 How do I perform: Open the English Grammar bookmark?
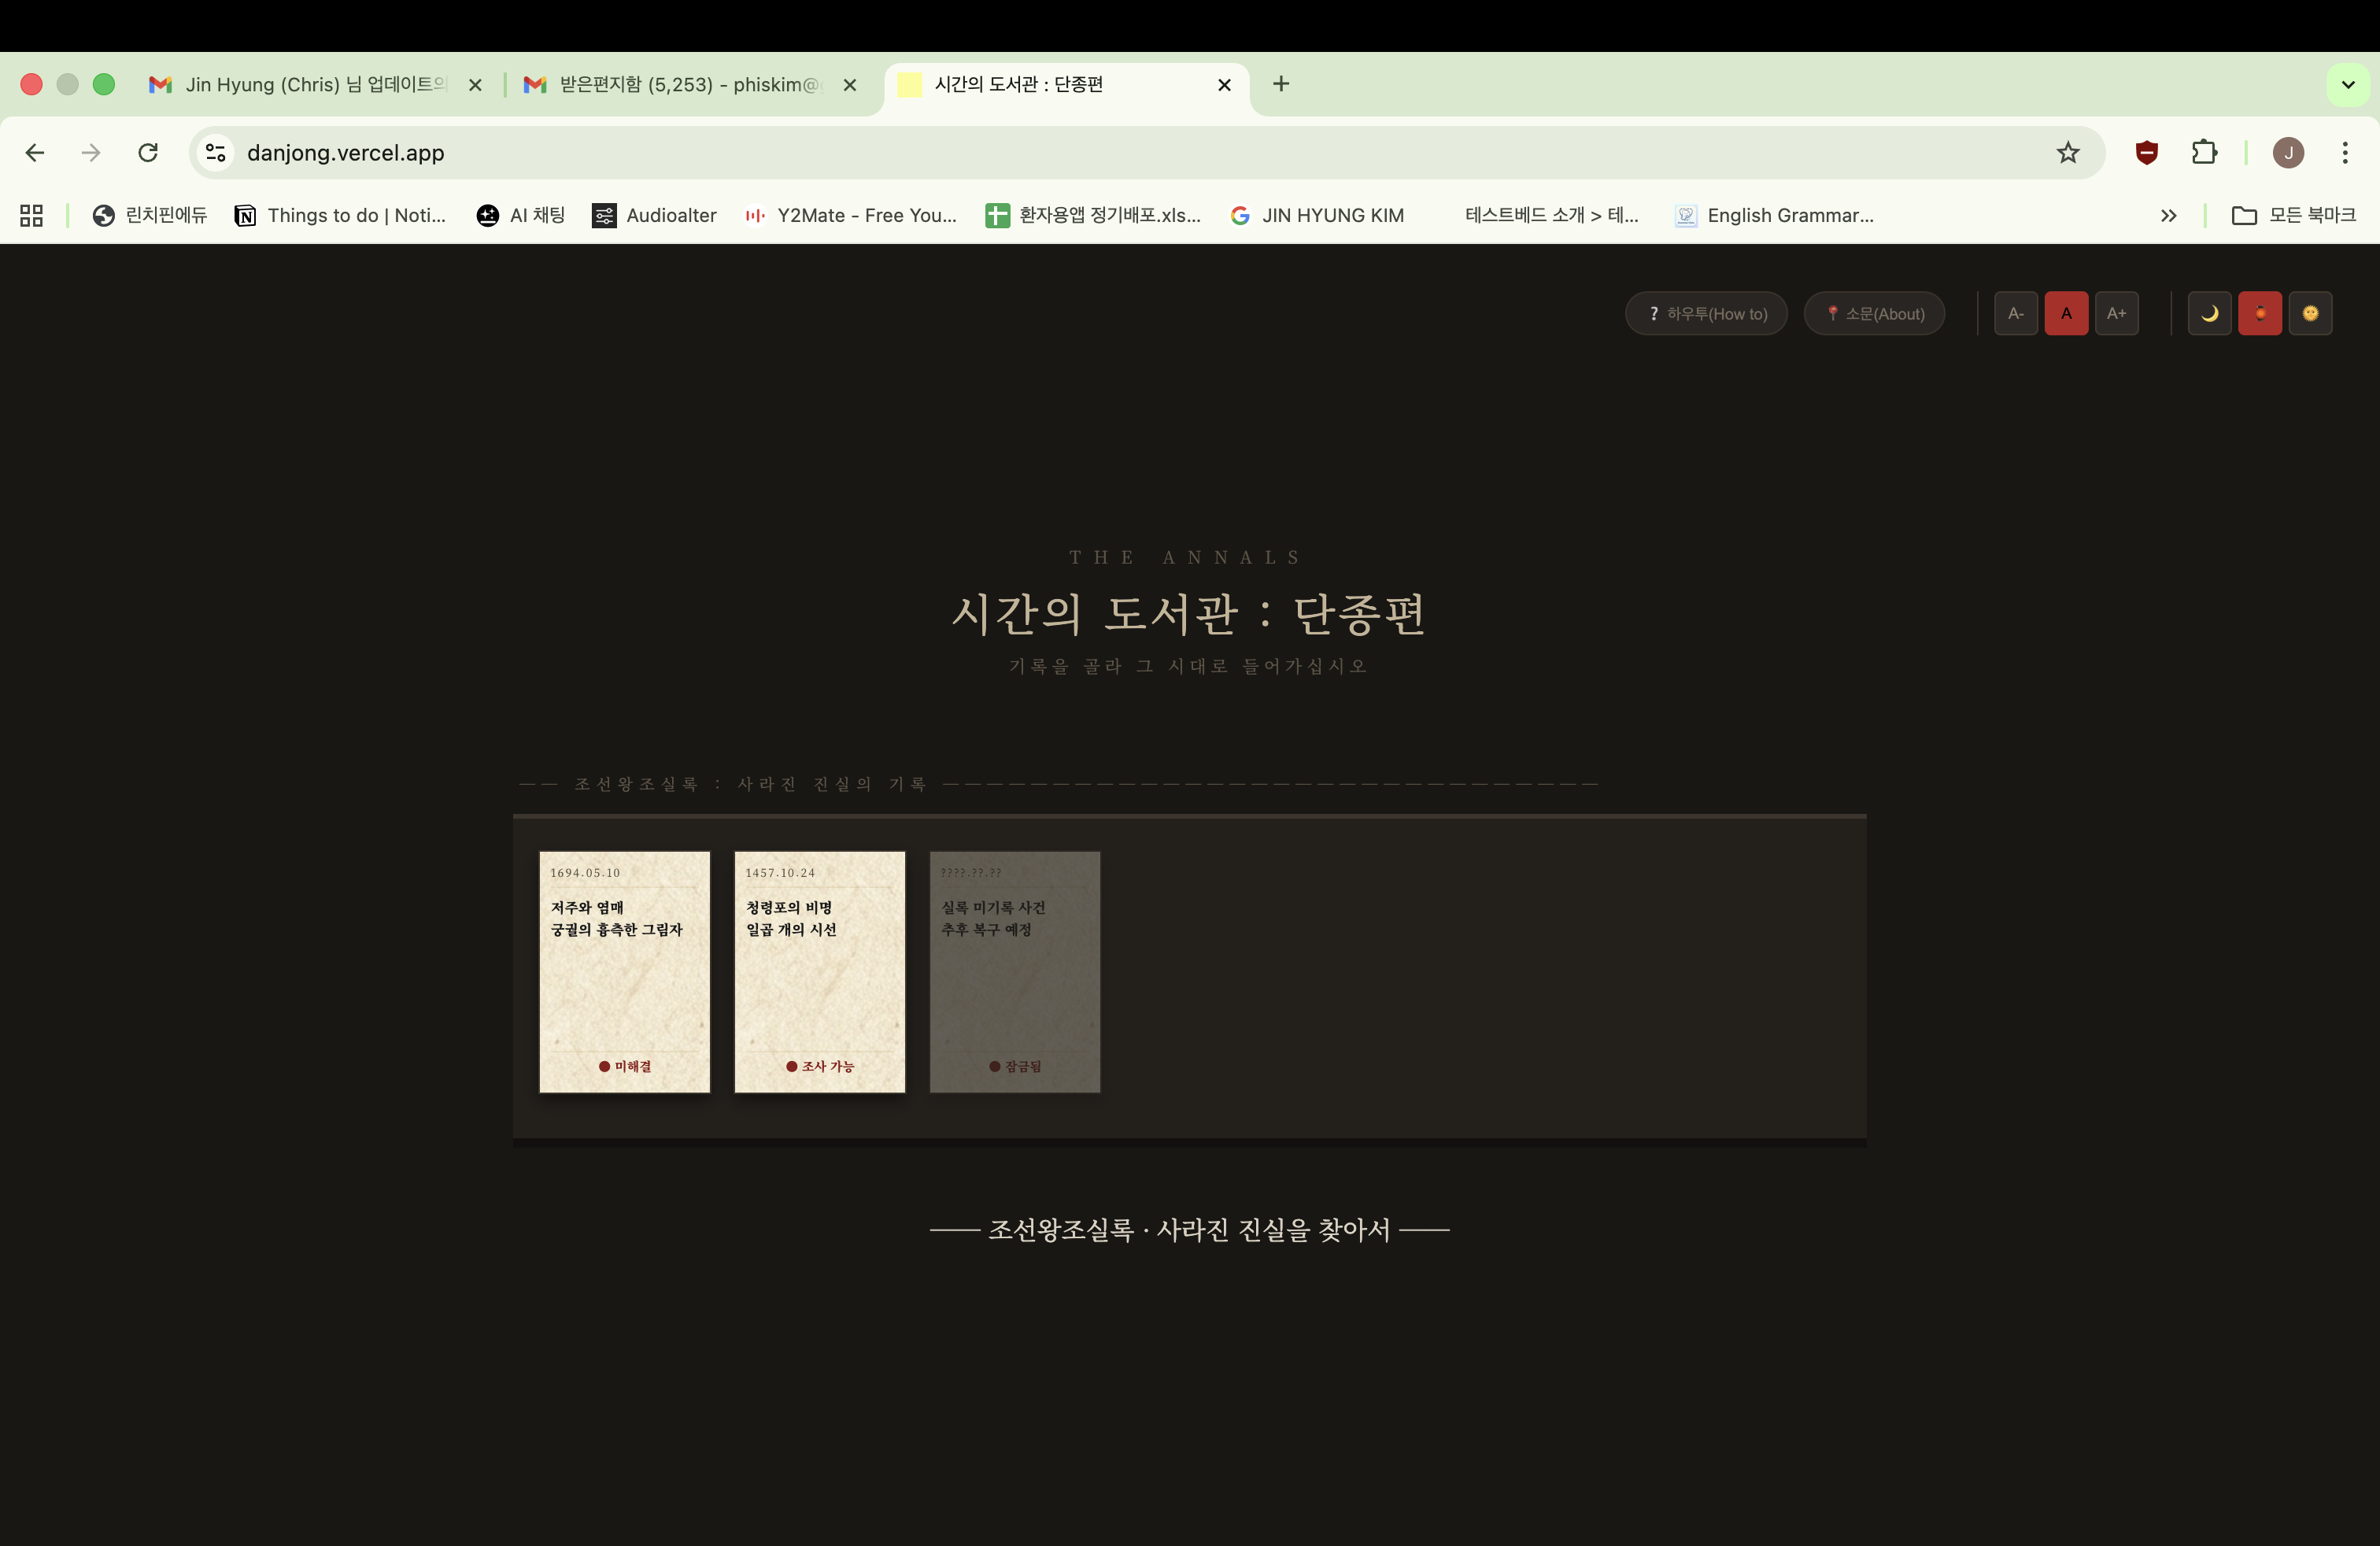pyautogui.click(x=1775, y=215)
